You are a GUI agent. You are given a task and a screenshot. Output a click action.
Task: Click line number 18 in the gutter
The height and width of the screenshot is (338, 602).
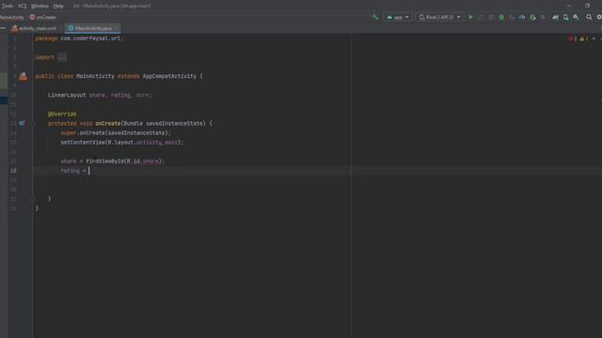13,171
